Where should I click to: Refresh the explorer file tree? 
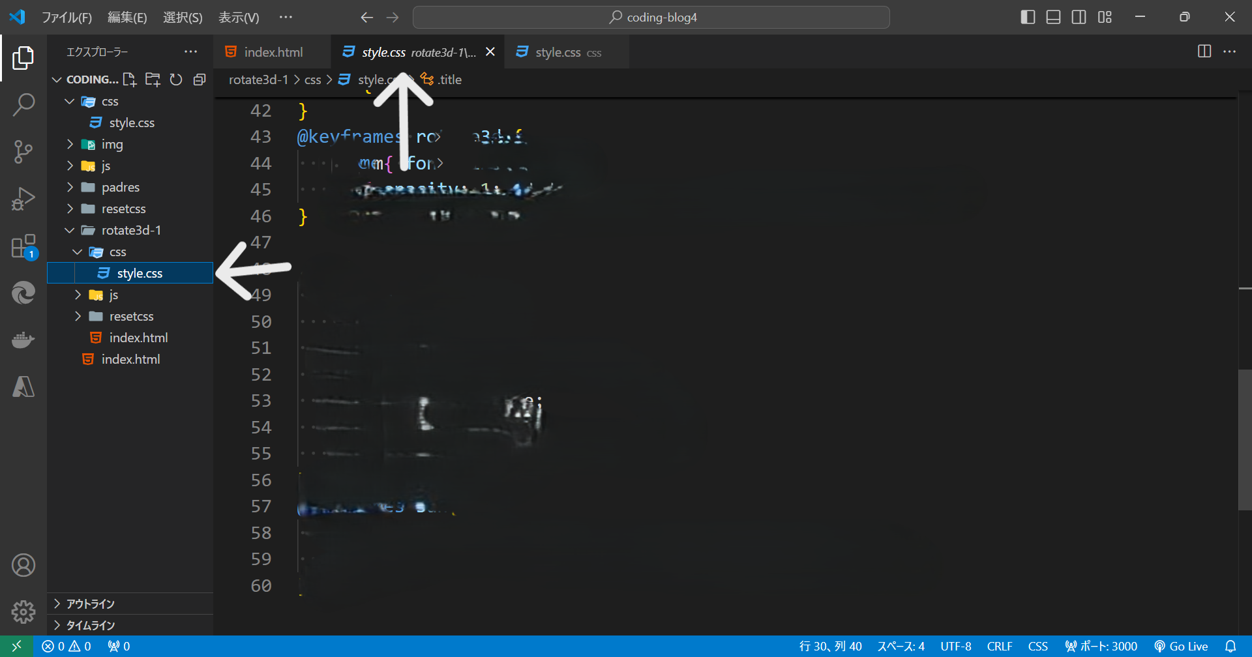pos(176,80)
